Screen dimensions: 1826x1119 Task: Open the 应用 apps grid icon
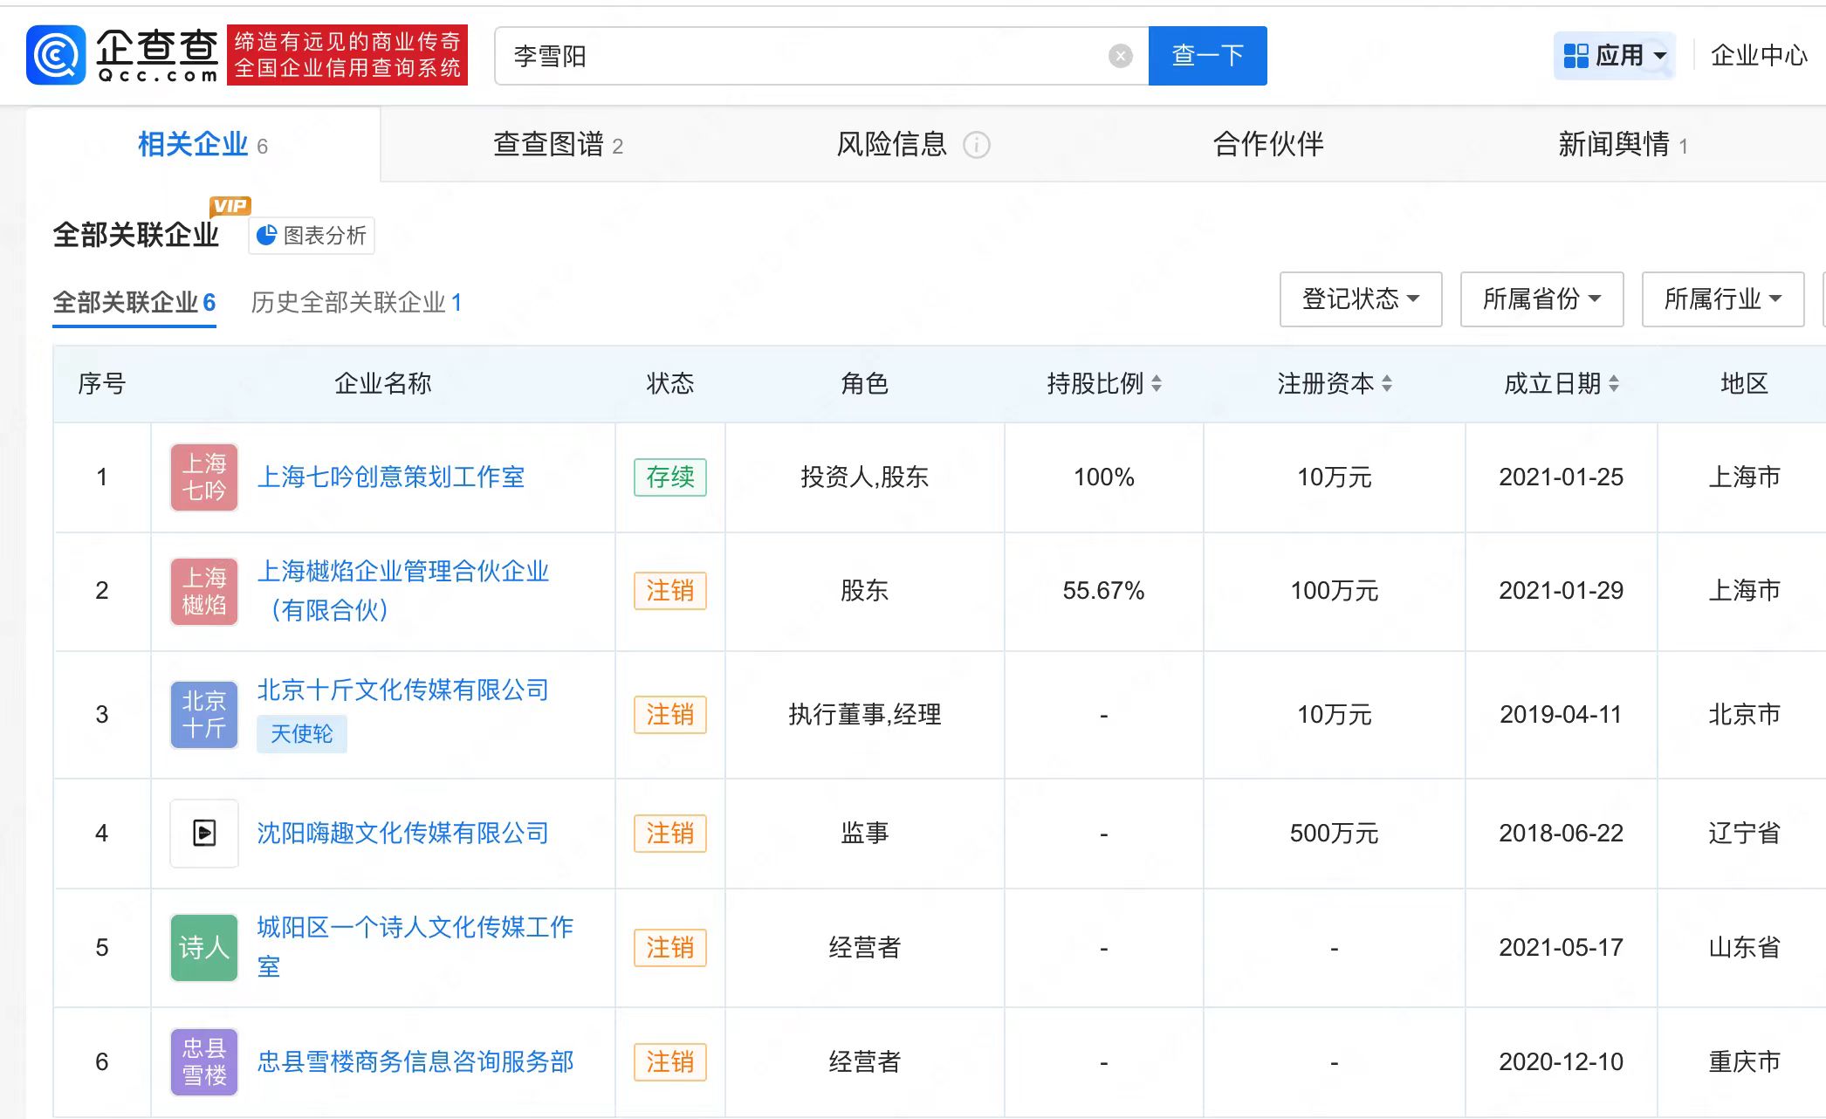1575,54
